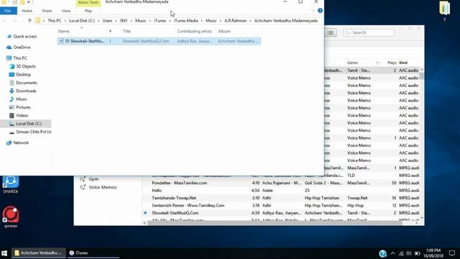Show hidden system tray icons
This screenshot has width=460, height=259.
pos(393,253)
